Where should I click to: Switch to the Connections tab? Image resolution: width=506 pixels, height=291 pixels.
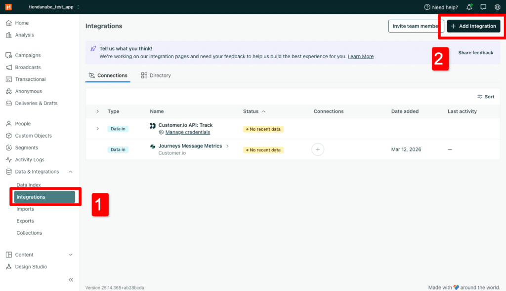(x=108, y=75)
